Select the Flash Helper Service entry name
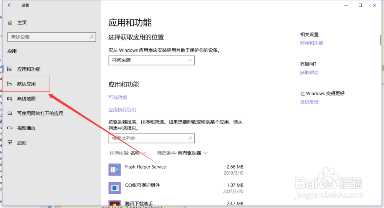Viewport: 384px width, 208px height. tap(146, 167)
